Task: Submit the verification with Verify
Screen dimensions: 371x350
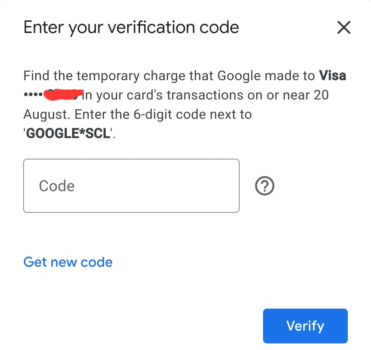Action: coord(305,326)
